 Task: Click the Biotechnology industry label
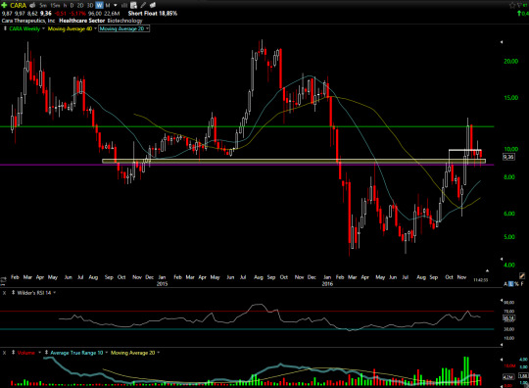(x=125, y=21)
